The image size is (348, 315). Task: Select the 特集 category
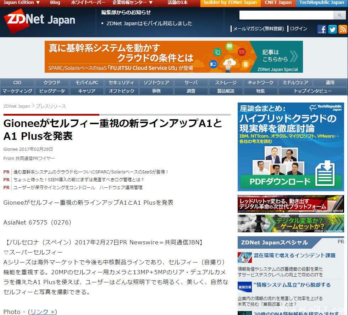pos(260,91)
